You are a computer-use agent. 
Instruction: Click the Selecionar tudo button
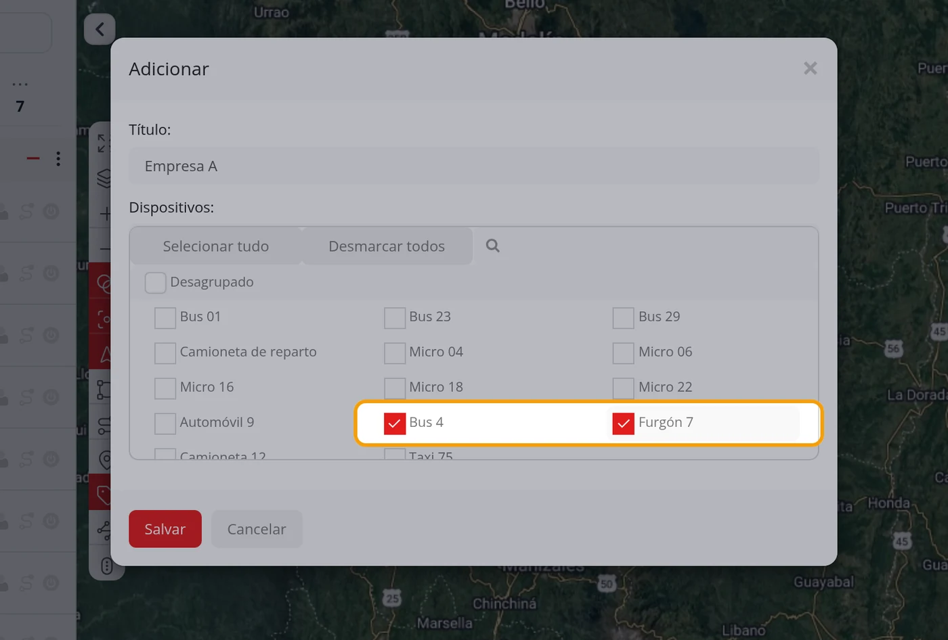point(216,246)
